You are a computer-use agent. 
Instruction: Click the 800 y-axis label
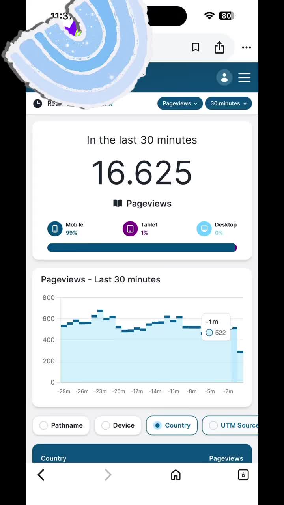(49, 297)
